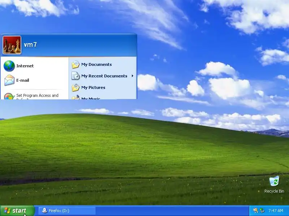Open Internet from the Start menu
The height and width of the screenshot is (216, 289).
[x=35, y=66]
